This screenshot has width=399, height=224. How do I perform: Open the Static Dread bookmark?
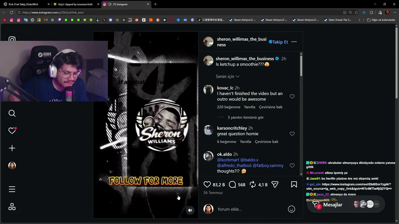point(338,20)
